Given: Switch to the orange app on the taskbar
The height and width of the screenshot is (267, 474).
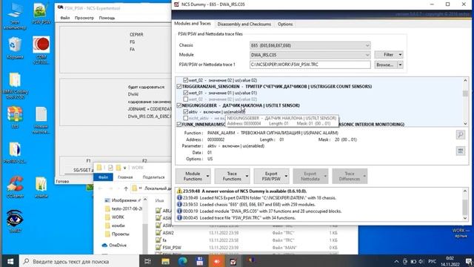Looking at the screenshot, I should coord(217,261).
